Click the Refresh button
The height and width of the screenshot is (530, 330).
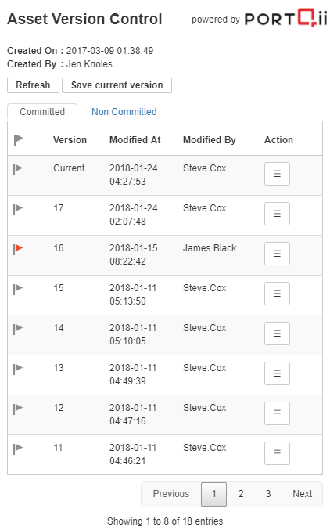tap(33, 85)
